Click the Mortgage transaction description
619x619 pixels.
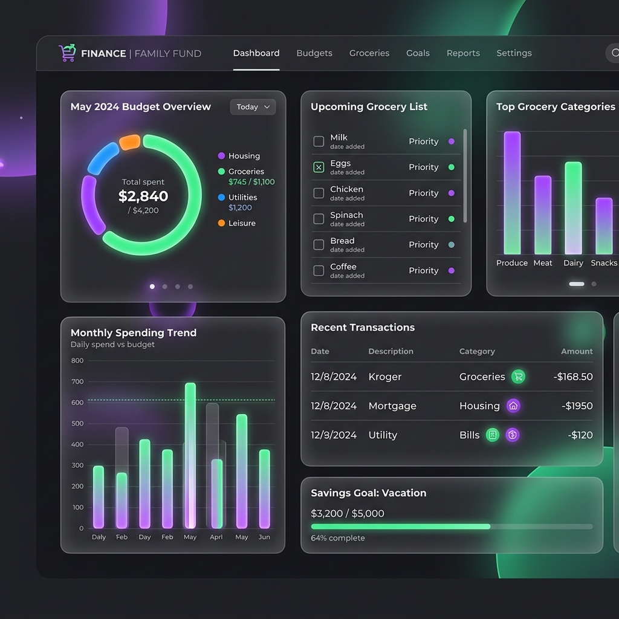[x=392, y=406]
